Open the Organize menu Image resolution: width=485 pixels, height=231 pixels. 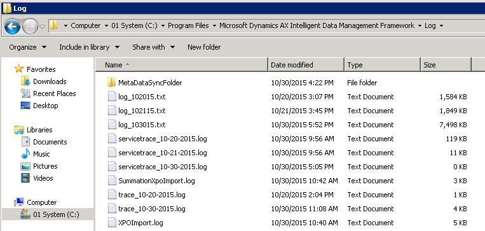tap(28, 47)
